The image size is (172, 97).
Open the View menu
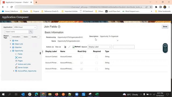[58, 47]
